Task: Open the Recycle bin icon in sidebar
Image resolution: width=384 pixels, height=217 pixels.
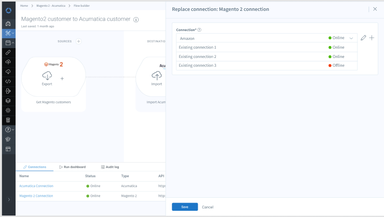Action: [8, 120]
